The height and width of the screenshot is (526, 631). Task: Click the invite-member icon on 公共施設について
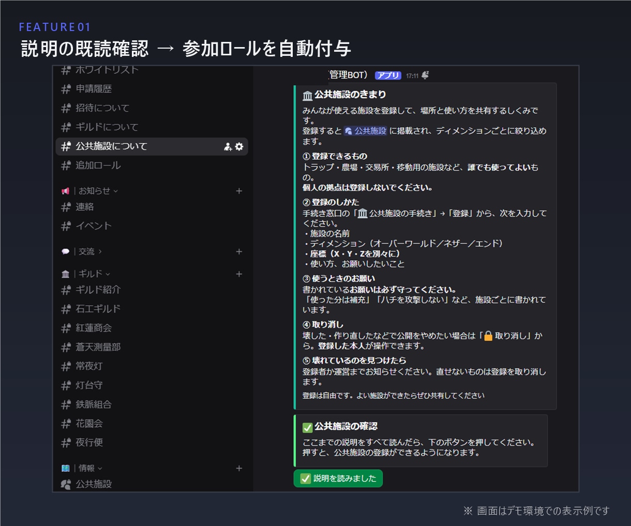click(x=228, y=147)
